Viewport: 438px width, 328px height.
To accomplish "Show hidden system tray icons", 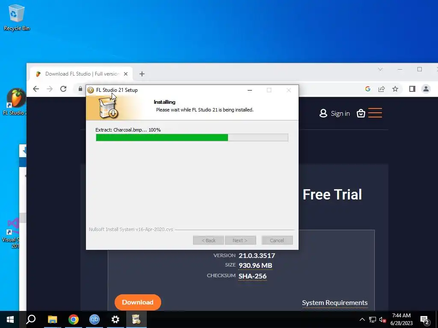I will pos(362,319).
